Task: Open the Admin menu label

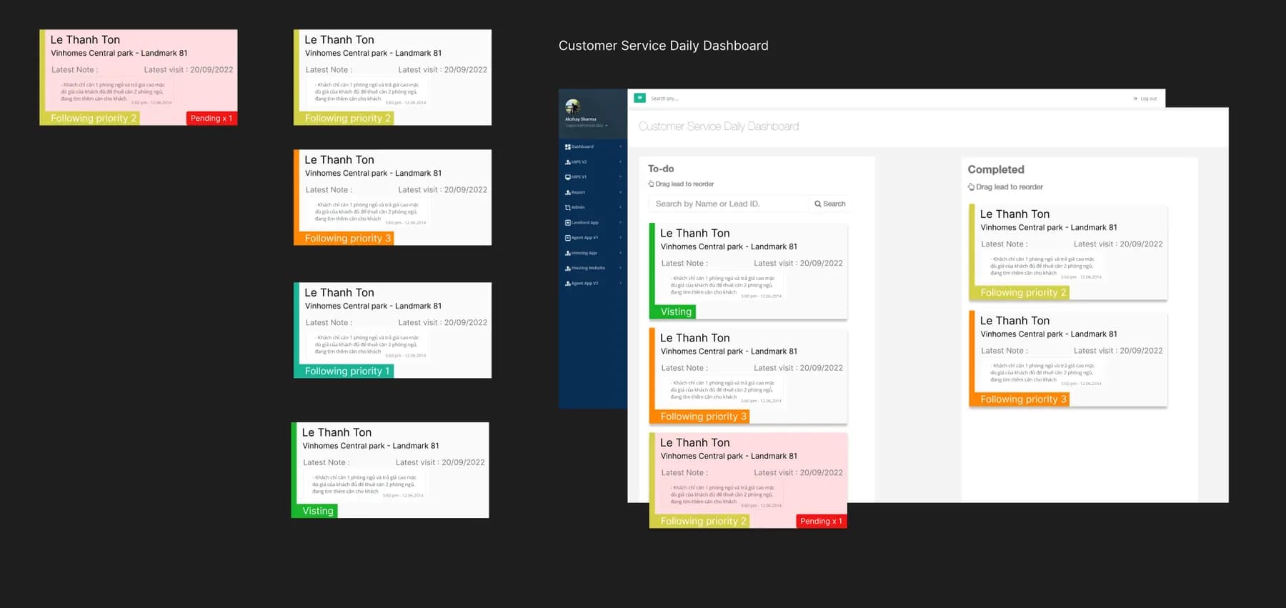Action: pos(578,207)
